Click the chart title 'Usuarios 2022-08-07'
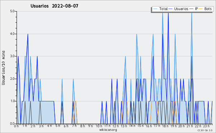This screenshot has width=216, height=133. coord(54,6)
